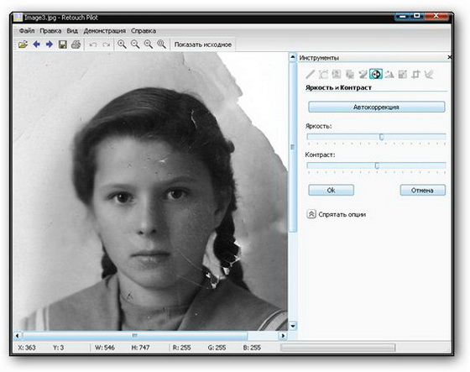Select the highlighted Brightness and Contrast tool icon
Viewport: 470px width, 372px height.
coord(376,74)
